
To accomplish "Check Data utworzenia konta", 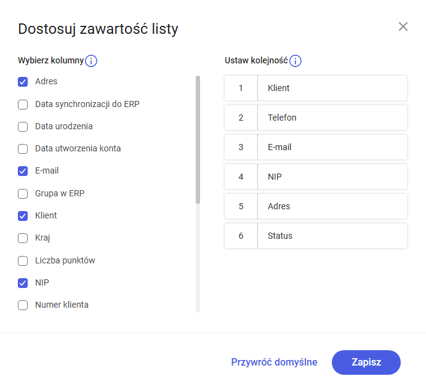I will tap(23, 149).
